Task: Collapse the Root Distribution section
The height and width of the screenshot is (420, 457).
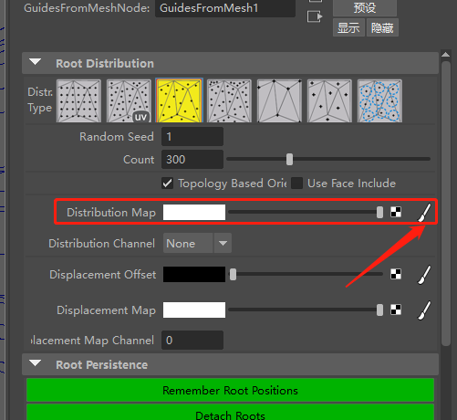Action: point(36,62)
